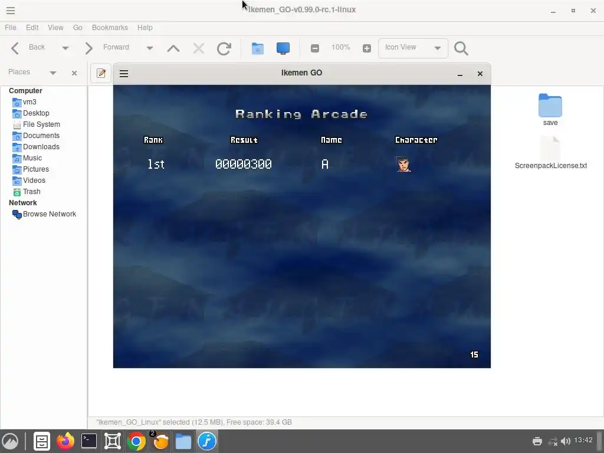Image resolution: width=604 pixels, height=453 pixels.
Task: Click the printer tray icon
Action: (537, 441)
